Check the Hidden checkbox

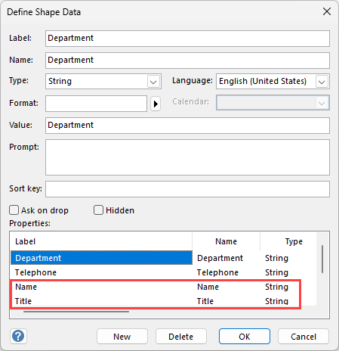click(98, 210)
